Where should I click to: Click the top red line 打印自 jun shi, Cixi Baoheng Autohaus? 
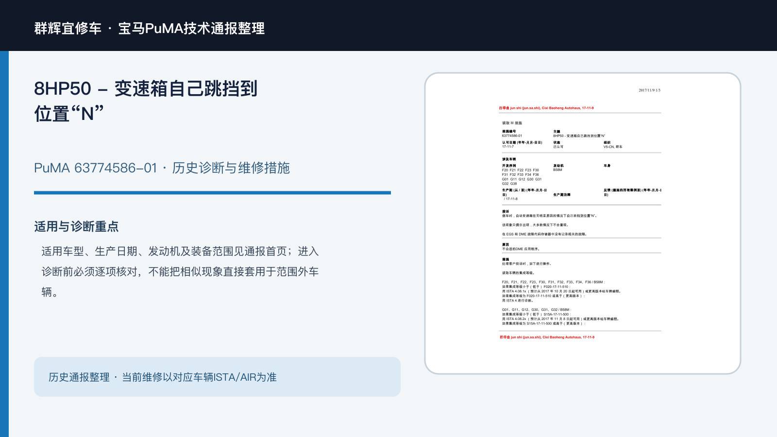tap(546, 108)
